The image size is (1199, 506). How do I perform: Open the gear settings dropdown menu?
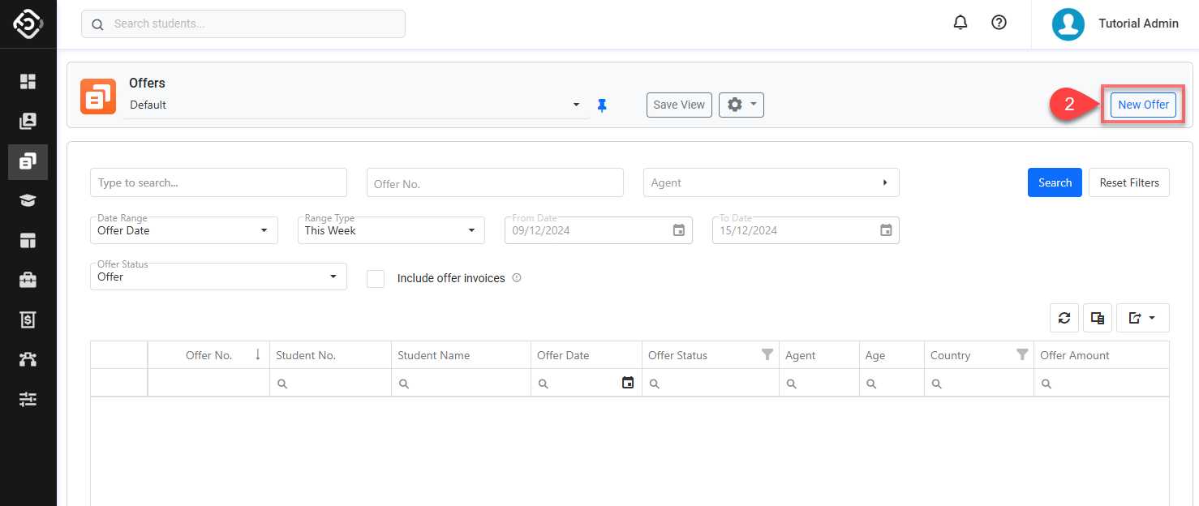[741, 105]
